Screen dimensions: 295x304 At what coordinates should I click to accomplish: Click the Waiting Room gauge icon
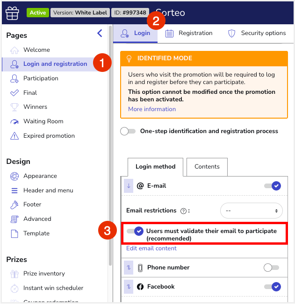point(14,121)
